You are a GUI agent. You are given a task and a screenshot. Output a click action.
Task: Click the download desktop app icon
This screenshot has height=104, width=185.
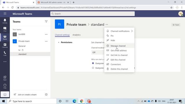(5, 94)
